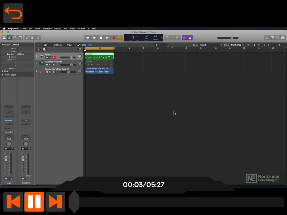Click the Replace mode icon
Screen dimensions: 287x215
click(x=167, y=38)
